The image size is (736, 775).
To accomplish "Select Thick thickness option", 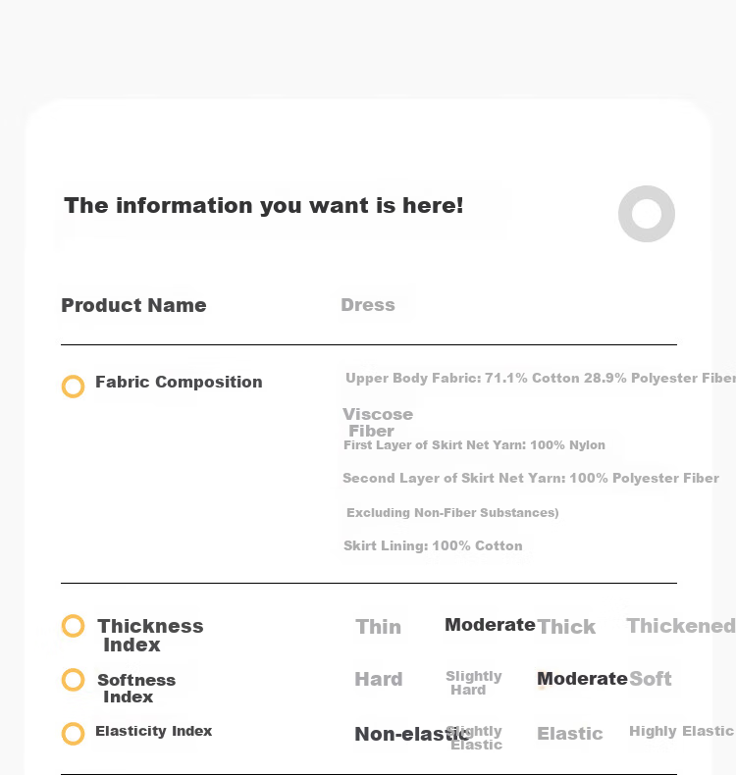I will [x=566, y=627].
